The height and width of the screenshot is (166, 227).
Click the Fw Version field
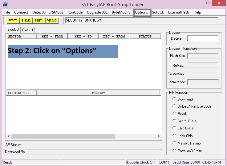click(203, 73)
